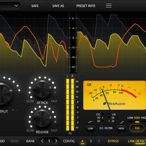Click the ATTACK label
This screenshot has height=146, width=146.
click(42, 103)
